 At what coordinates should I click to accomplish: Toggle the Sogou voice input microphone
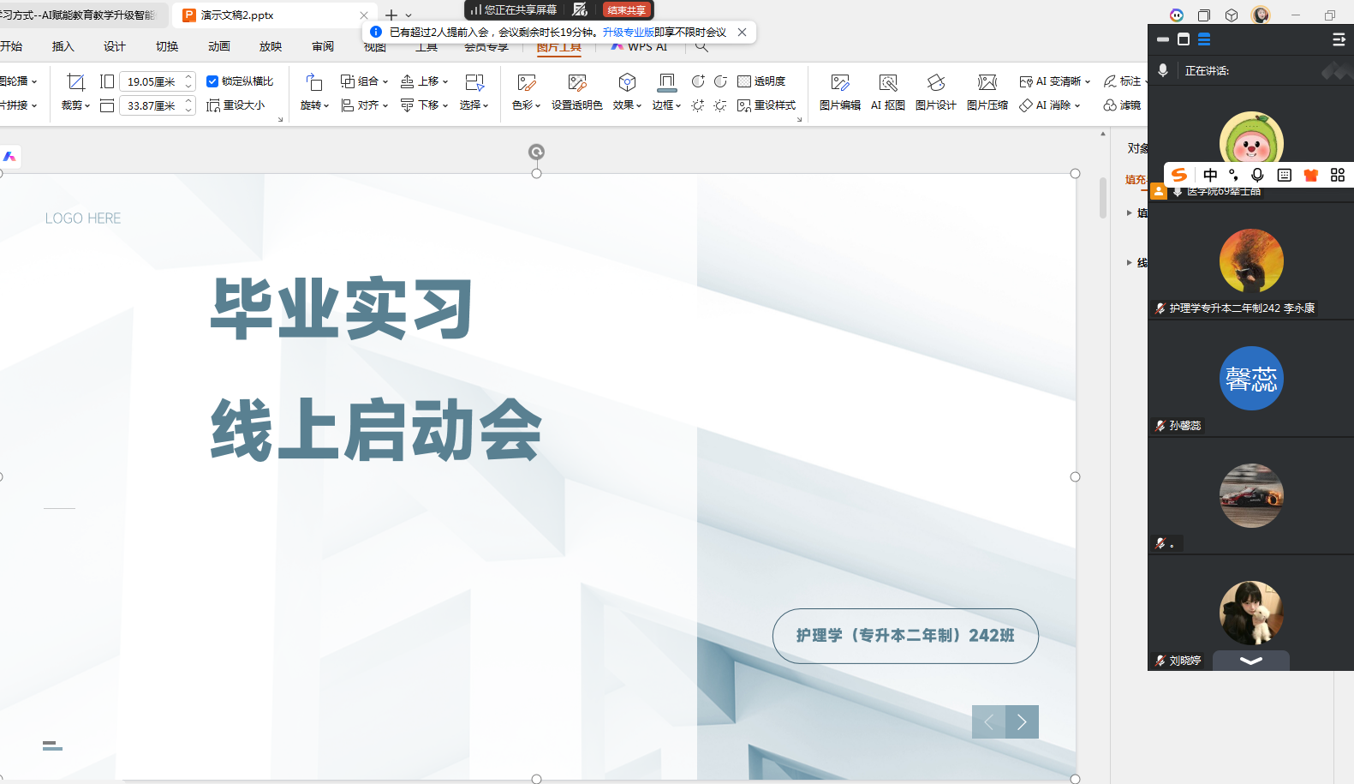(x=1257, y=175)
